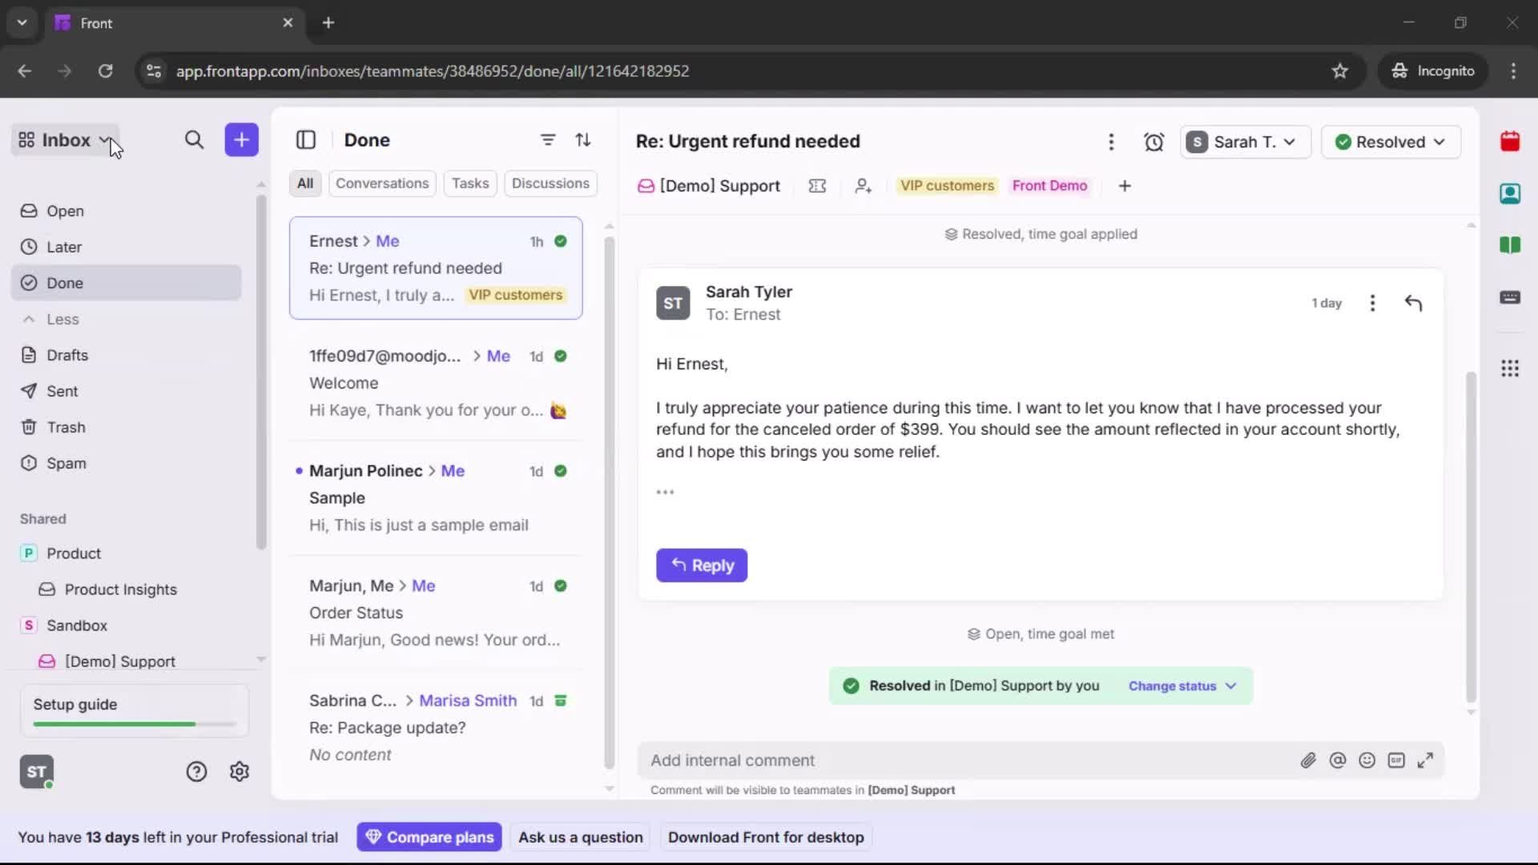
Task: Switch to the Discussions tab
Action: [551, 183]
